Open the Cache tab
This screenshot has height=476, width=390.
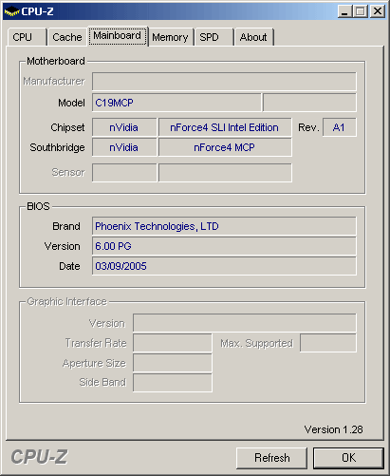pyautogui.click(x=67, y=37)
